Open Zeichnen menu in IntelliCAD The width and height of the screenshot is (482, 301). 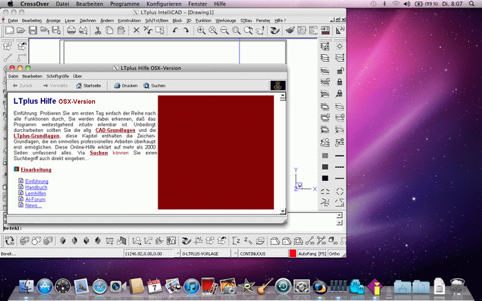coord(87,21)
